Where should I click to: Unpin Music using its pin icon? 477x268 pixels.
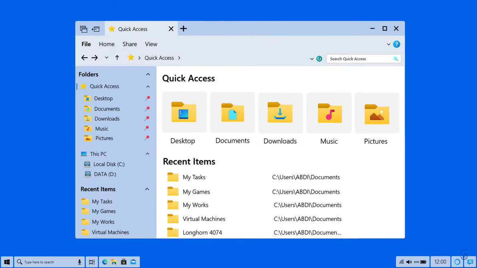pos(146,128)
